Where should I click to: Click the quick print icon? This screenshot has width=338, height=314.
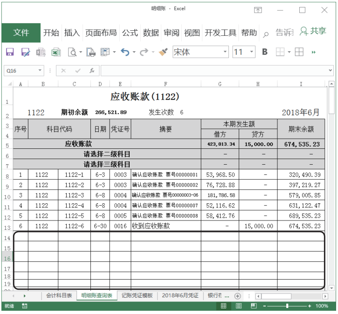(91, 52)
